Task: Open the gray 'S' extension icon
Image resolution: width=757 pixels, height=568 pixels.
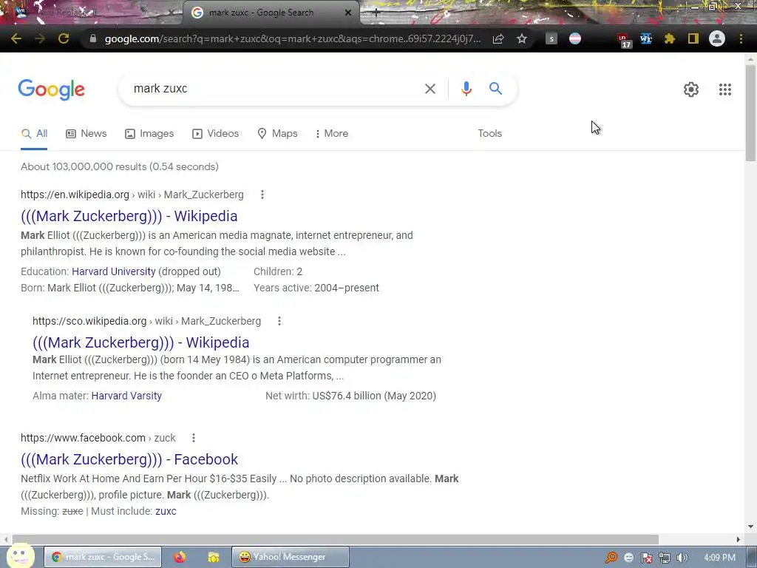Action: [x=551, y=38]
